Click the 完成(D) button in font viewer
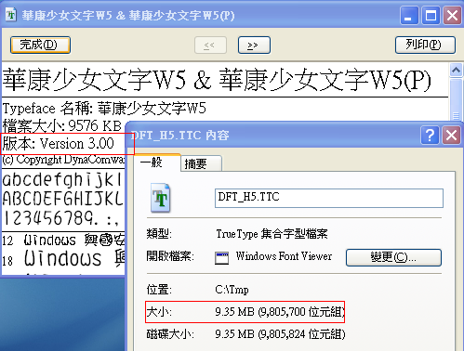Image resolution: width=464 pixels, height=351 pixels. tap(40, 45)
